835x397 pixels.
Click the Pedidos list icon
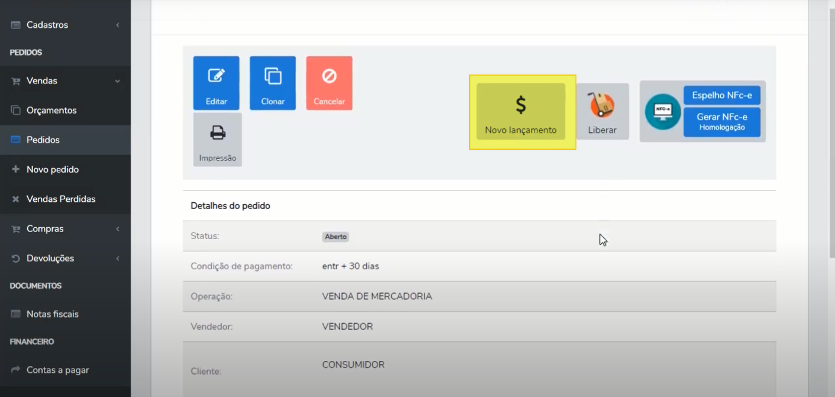coord(15,140)
